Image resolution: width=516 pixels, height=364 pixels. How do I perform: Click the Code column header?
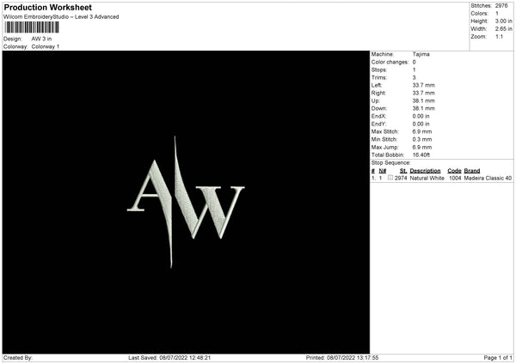pyautogui.click(x=454, y=171)
